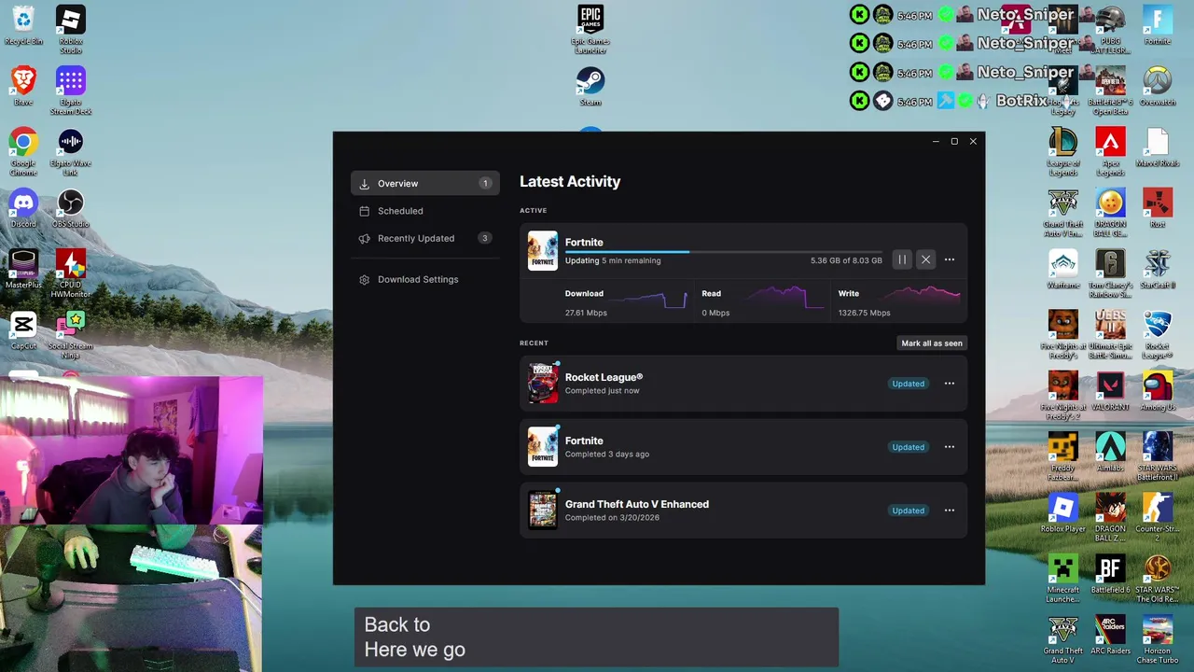Image resolution: width=1194 pixels, height=672 pixels.
Task: Cancel the Fortnite update with the X
Action: [x=925, y=259]
